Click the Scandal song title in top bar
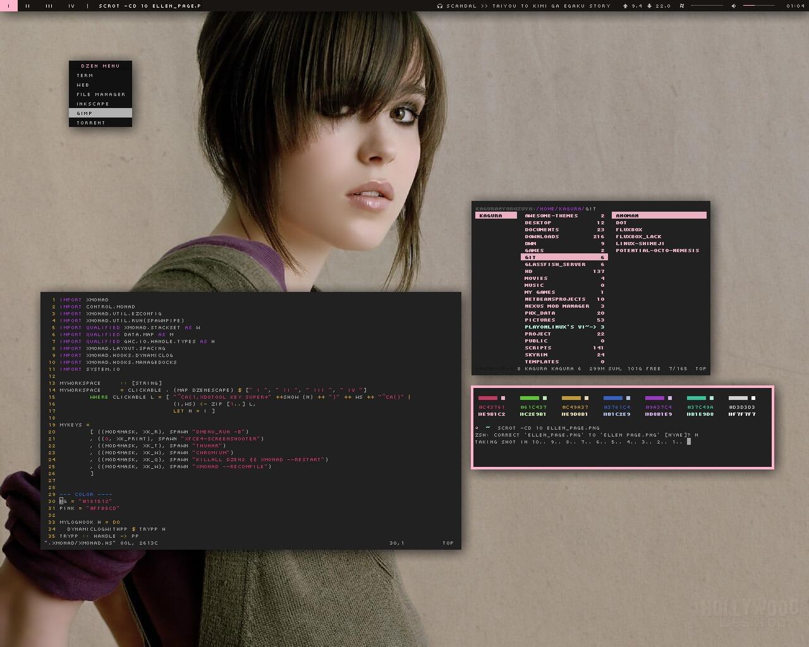 (x=528, y=6)
